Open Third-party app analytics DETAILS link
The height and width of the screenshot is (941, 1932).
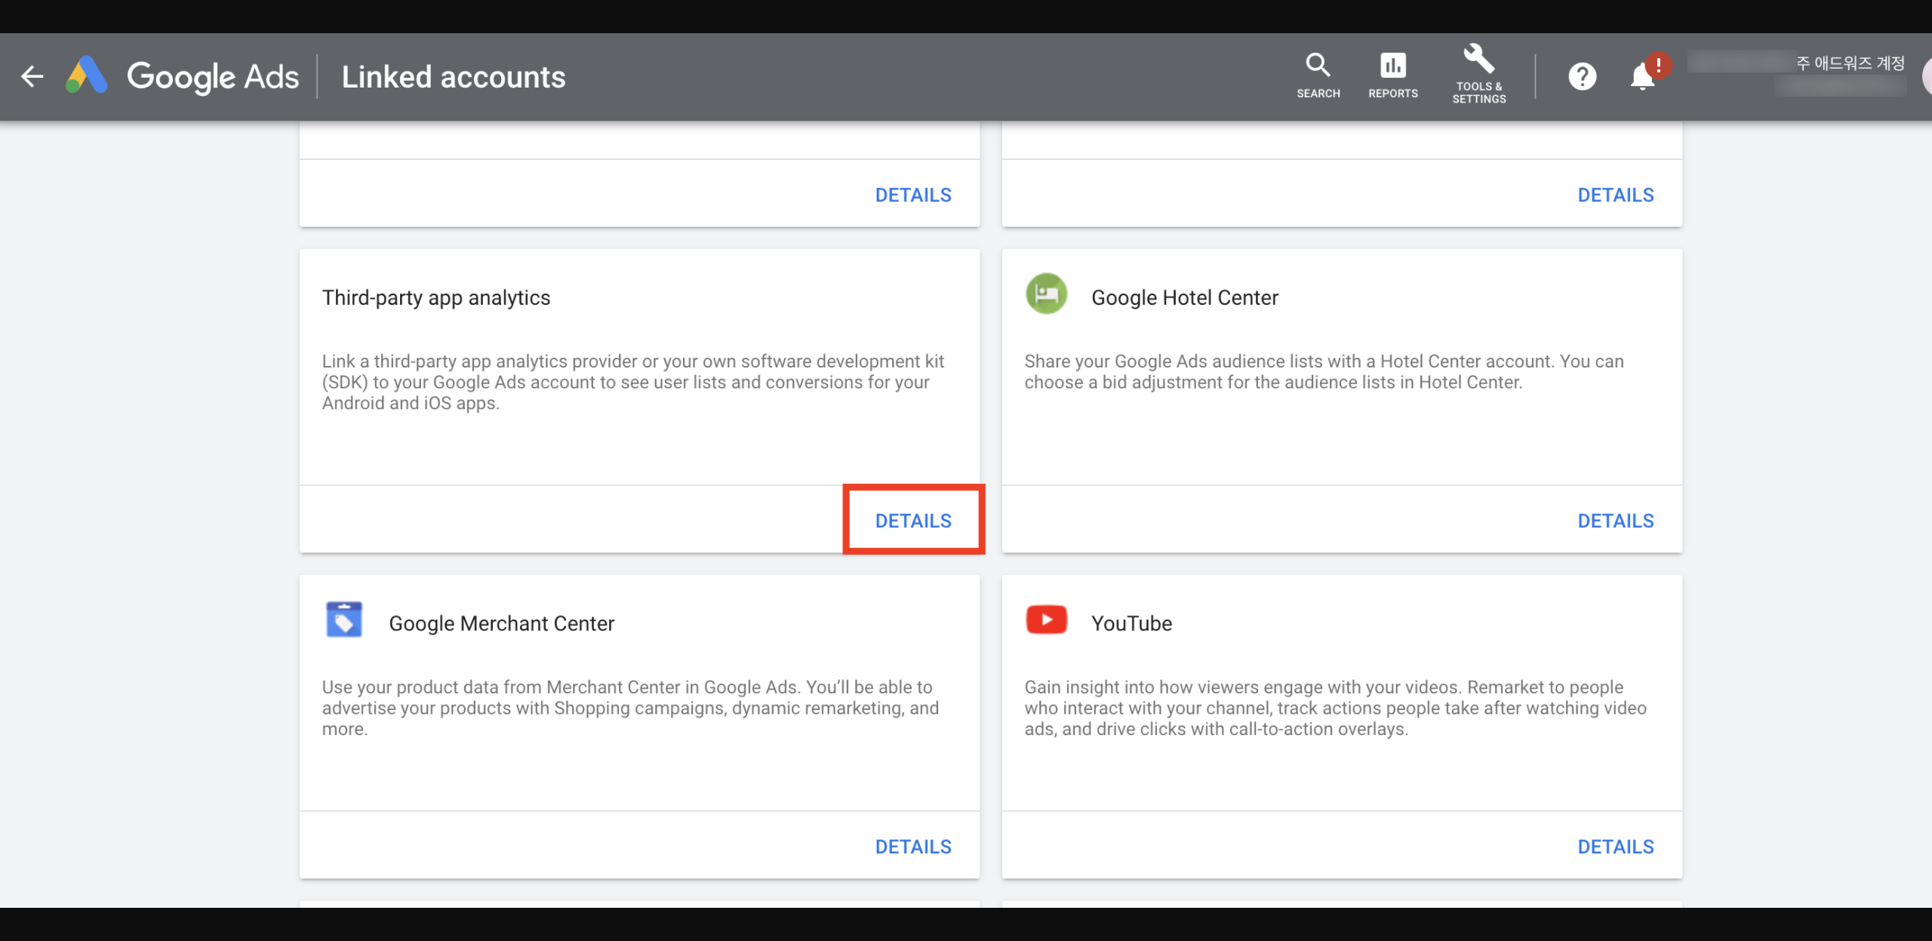point(913,520)
